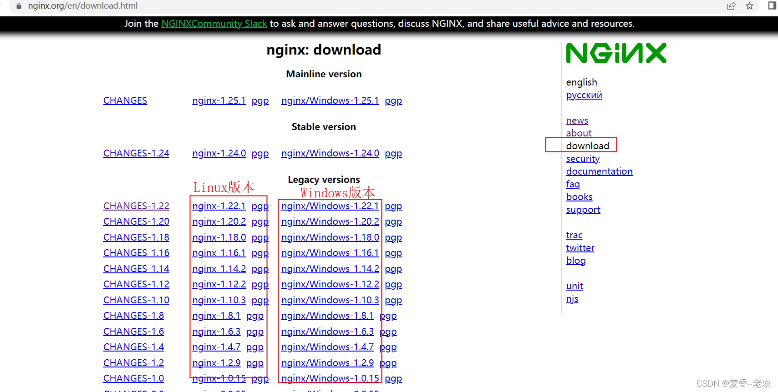Open pgp signature for nginx-1.25.1
Image resolution: width=778 pixels, height=392 pixels.
260,101
